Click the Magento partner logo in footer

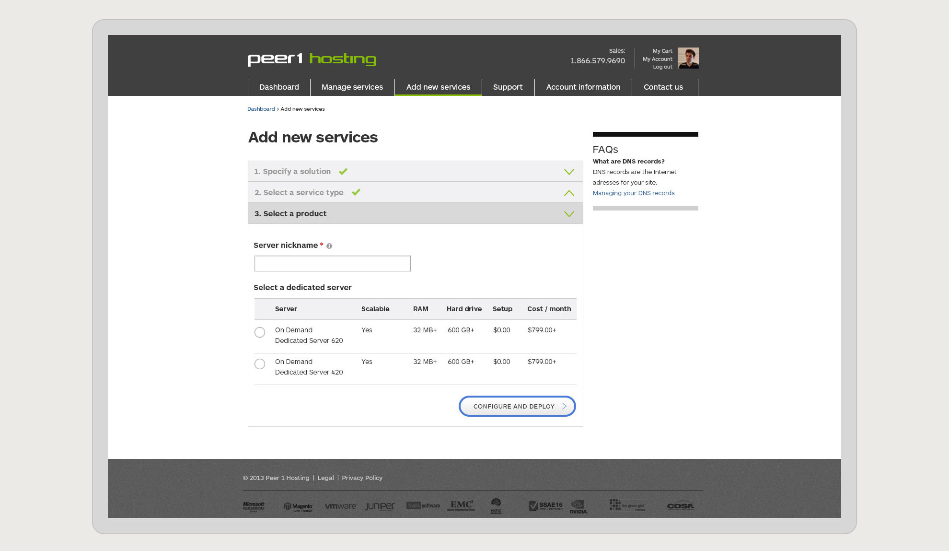298,507
